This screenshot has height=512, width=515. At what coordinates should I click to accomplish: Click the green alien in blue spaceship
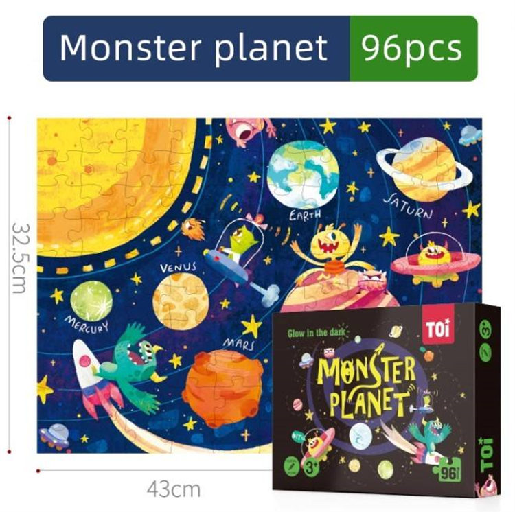pos(237,255)
